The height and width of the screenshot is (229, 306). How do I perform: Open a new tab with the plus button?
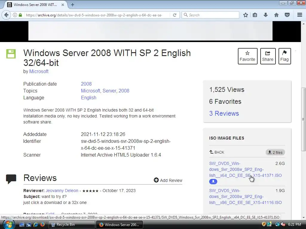tap(72, 5)
